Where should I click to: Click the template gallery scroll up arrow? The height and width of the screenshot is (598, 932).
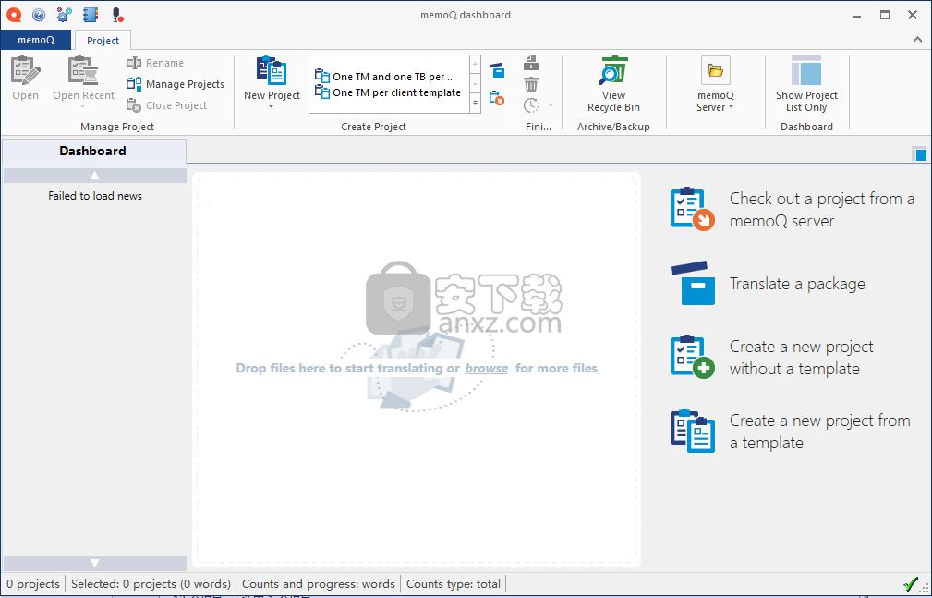tap(475, 64)
